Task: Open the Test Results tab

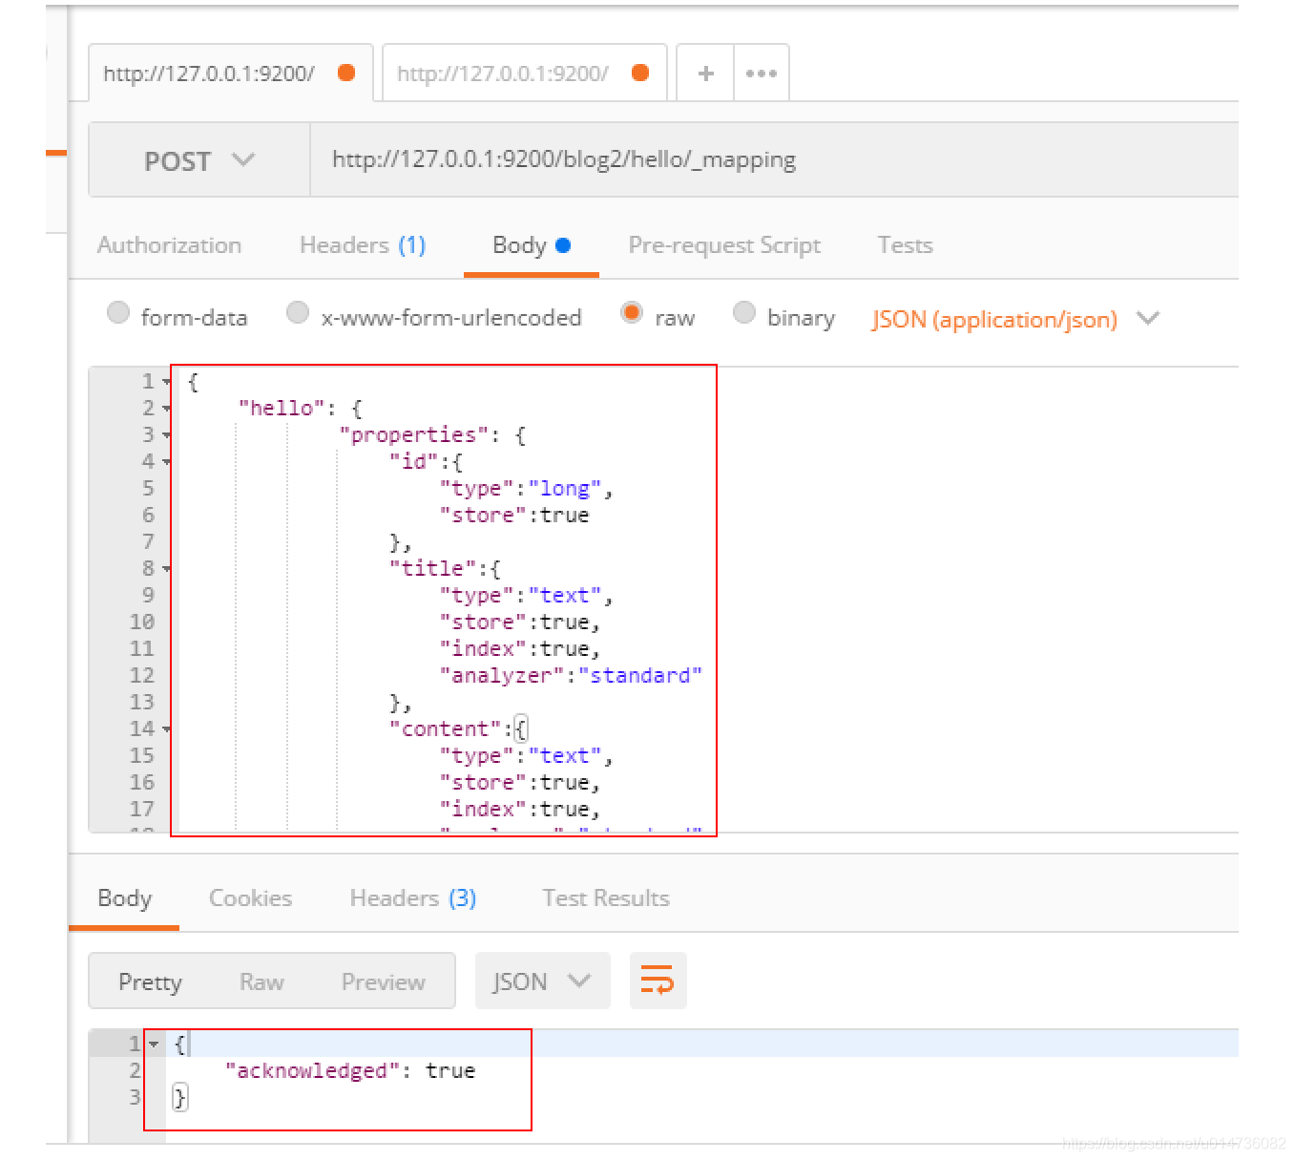Action: (x=606, y=898)
